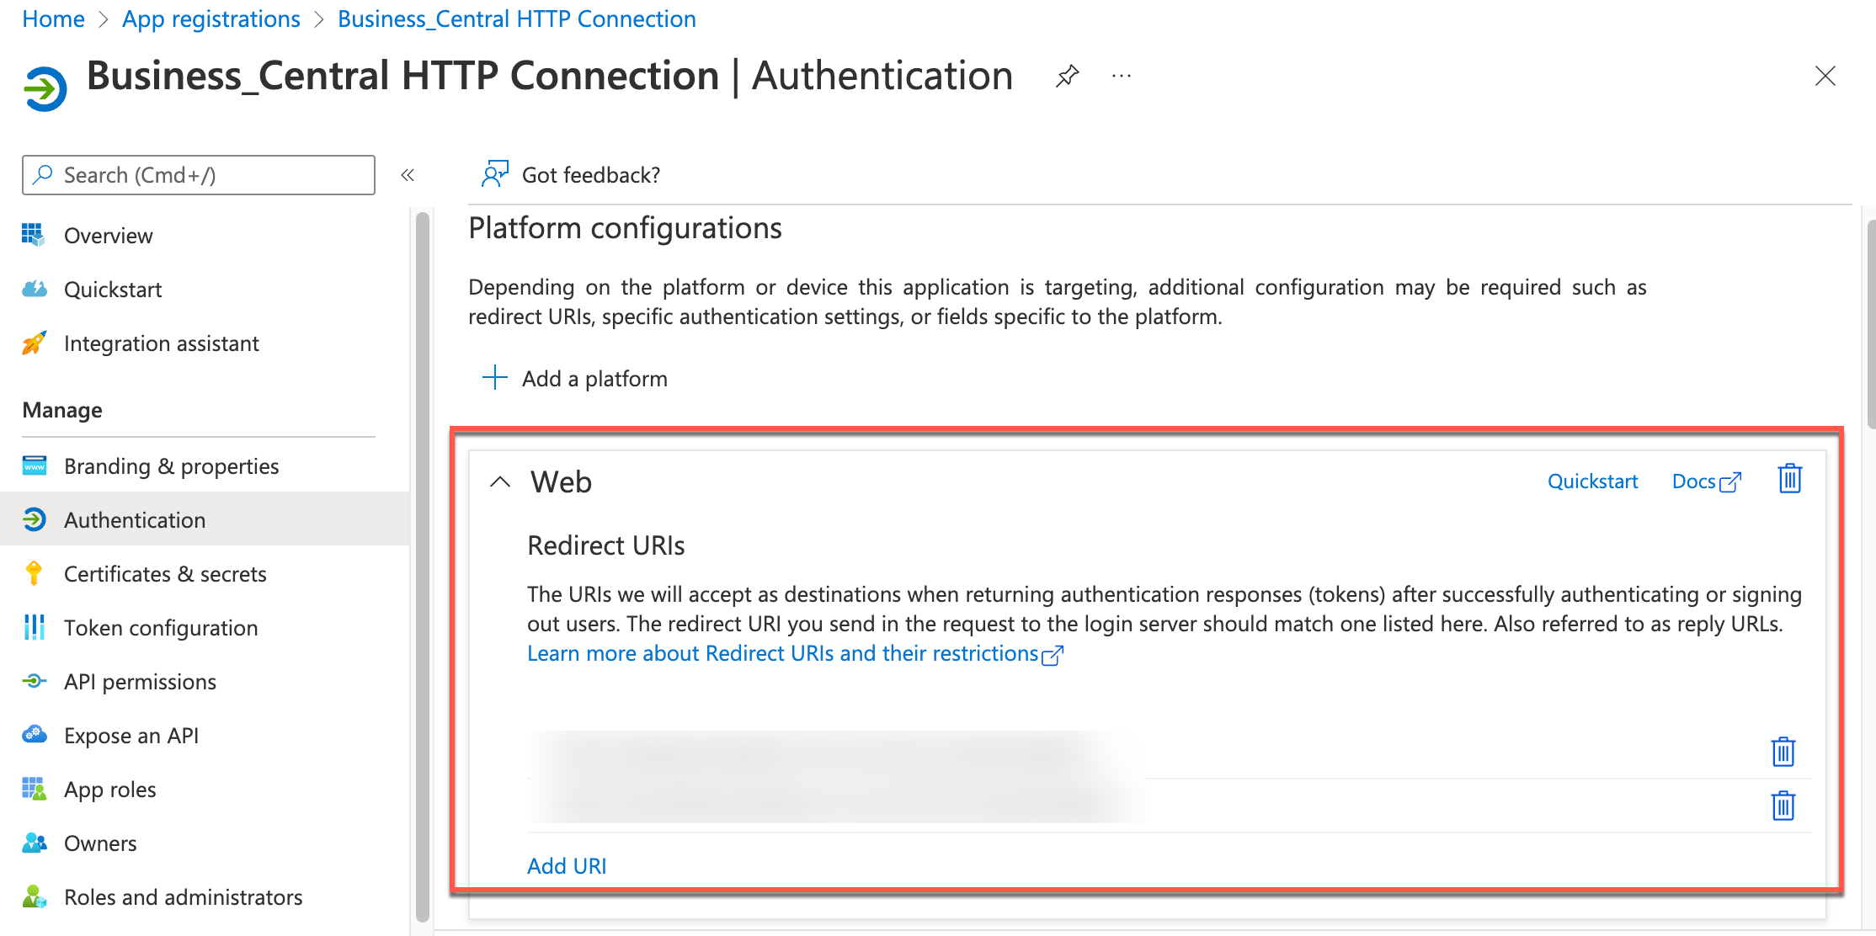The width and height of the screenshot is (1876, 936).
Task: Click the Expose an API cloud icon
Action: click(x=34, y=736)
